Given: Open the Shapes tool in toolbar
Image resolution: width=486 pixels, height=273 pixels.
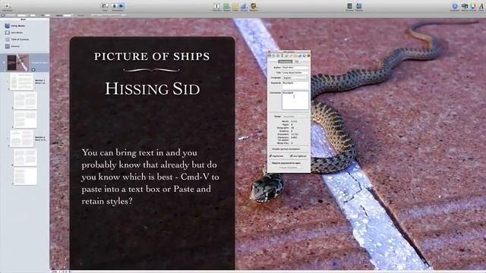Looking at the screenshot, I should point(226,6).
